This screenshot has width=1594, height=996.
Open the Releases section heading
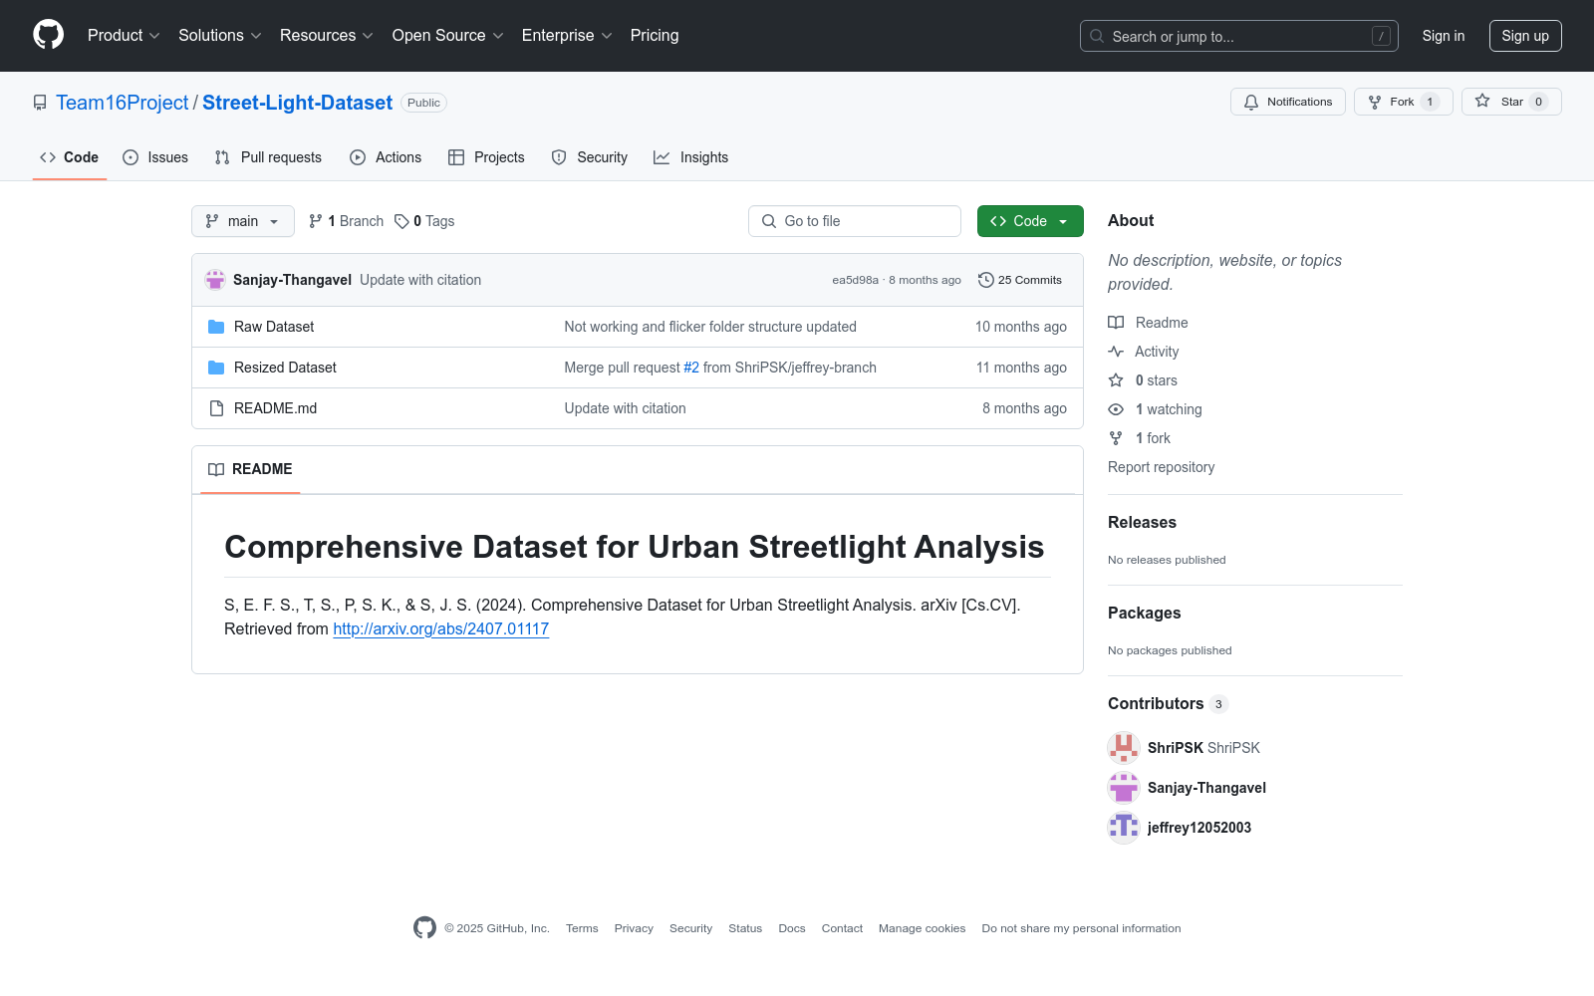tap(1142, 523)
